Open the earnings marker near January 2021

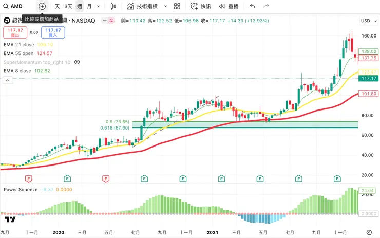click(221, 179)
